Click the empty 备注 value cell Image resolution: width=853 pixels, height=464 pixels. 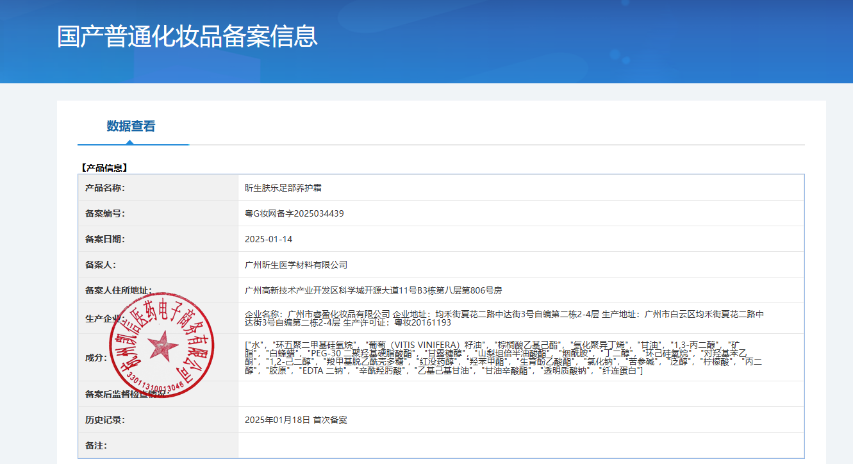click(x=520, y=445)
